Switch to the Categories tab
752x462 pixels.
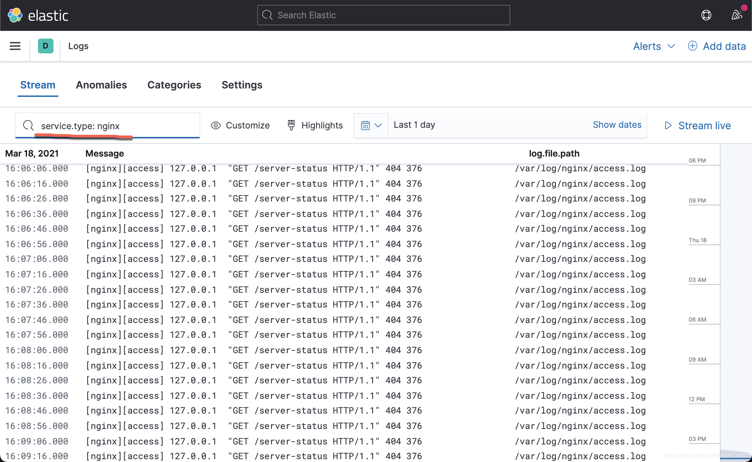pos(174,85)
